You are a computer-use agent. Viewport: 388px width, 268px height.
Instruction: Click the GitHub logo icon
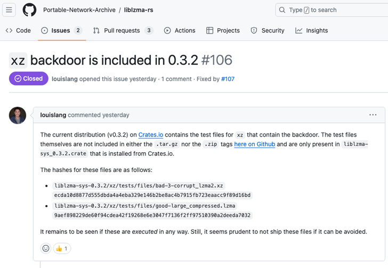pyautogui.click(x=29, y=10)
